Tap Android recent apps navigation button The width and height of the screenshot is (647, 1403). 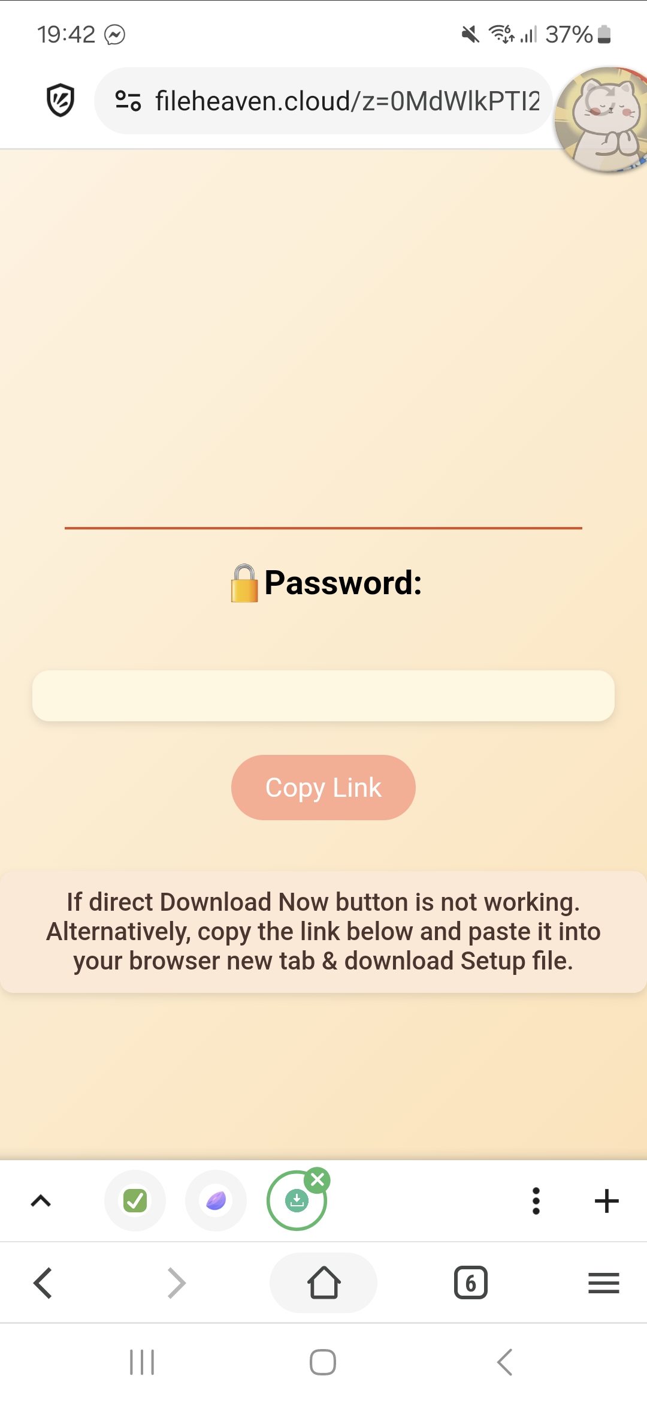142,1362
